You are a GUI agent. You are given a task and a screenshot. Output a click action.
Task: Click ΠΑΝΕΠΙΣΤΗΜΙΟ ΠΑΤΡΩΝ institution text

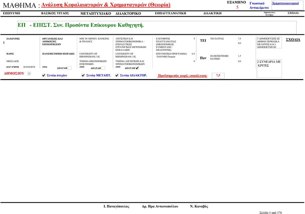[219, 57]
